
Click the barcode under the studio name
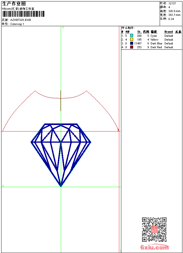[23, 14]
